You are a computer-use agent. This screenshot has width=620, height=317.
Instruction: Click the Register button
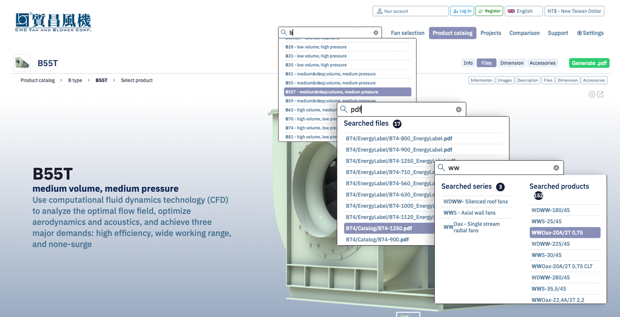coord(489,11)
